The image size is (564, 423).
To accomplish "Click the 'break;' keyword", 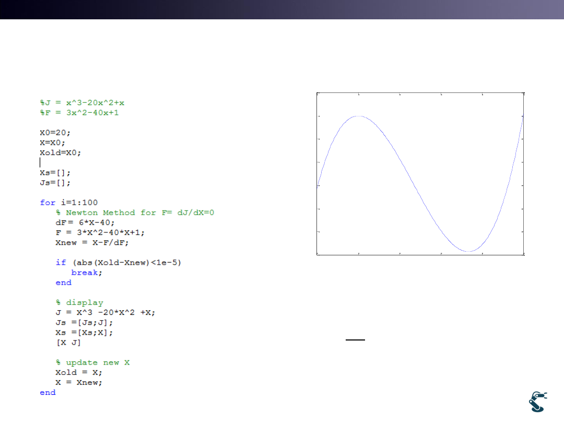I will (x=87, y=273).
